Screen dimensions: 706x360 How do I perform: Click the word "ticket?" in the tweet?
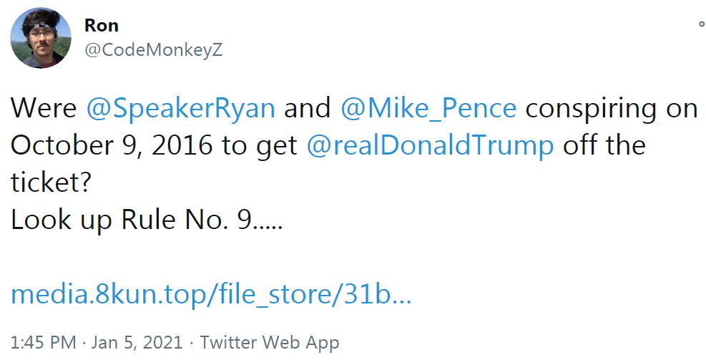(x=50, y=183)
